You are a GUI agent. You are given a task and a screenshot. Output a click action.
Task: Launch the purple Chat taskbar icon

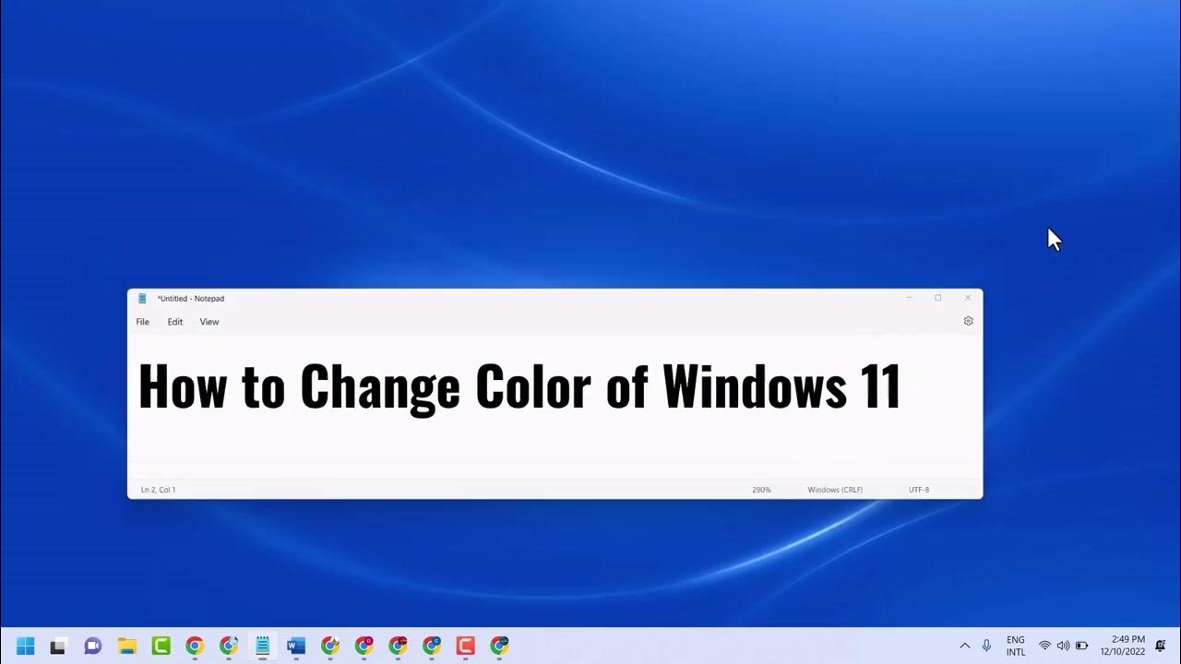[x=92, y=646]
